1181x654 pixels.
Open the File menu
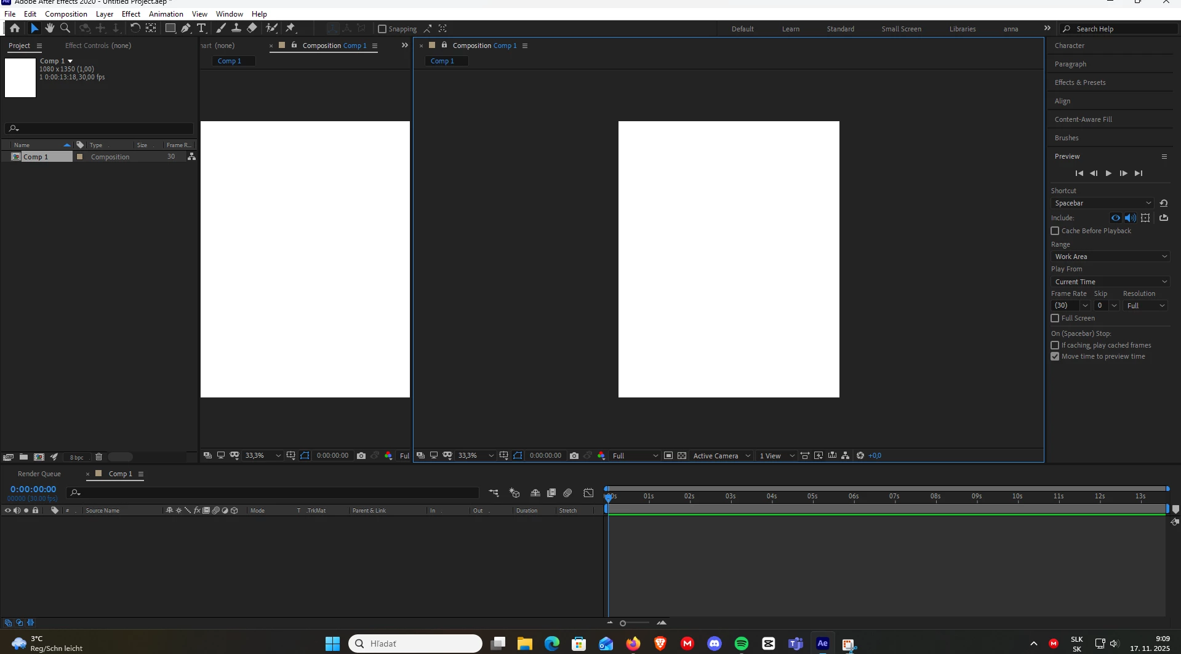click(10, 14)
